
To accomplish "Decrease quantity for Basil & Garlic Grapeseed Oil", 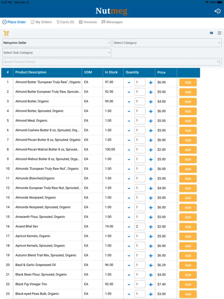I will (129, 266).
